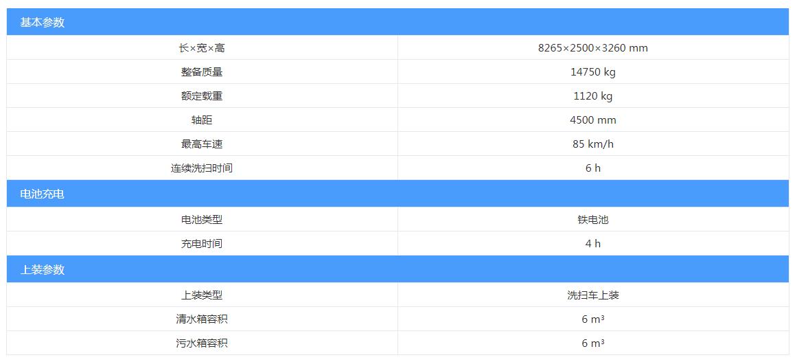797x362 pixels.
Task: Click the 污水箱容积 label
Action: 202,343
